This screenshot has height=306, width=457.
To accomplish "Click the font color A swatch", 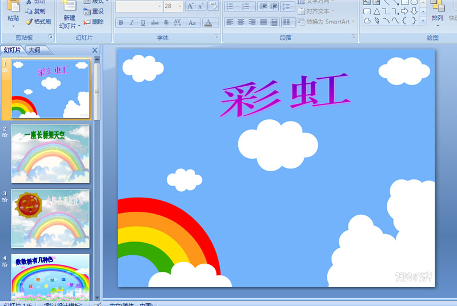I will tap(208, 22).
